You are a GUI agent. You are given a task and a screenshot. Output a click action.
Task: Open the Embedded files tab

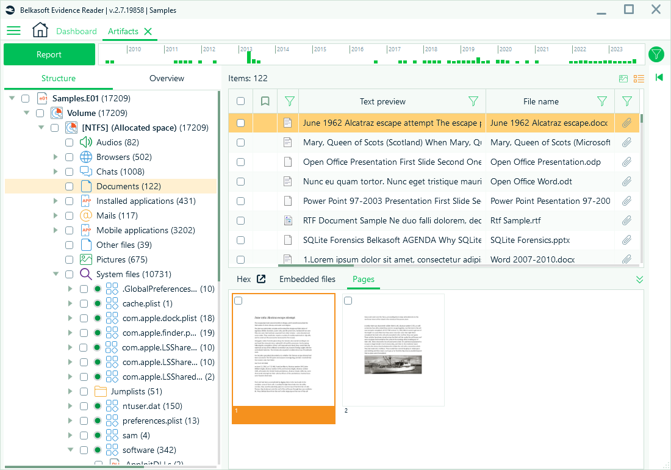pos(307,279)
